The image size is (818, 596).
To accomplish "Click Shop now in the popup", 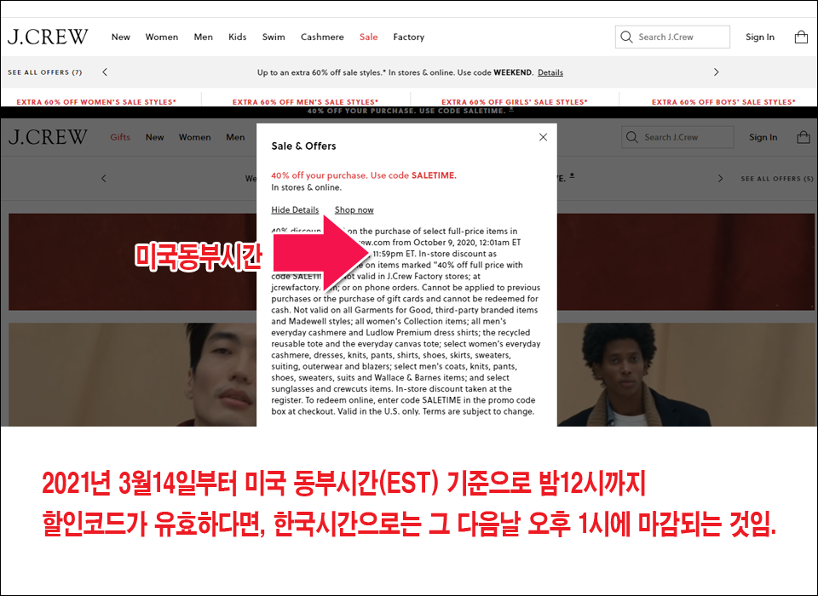I will [x=354, y=209].
